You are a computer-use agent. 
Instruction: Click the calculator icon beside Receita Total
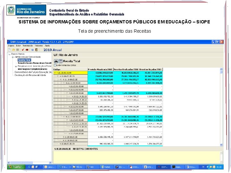(61, 61)
